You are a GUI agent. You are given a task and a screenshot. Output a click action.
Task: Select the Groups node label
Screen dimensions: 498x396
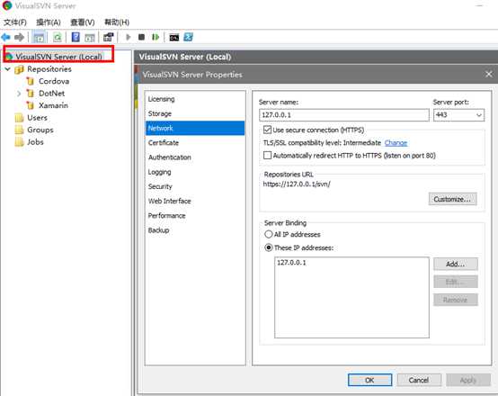pyautogui.click(x=40, y=130)
